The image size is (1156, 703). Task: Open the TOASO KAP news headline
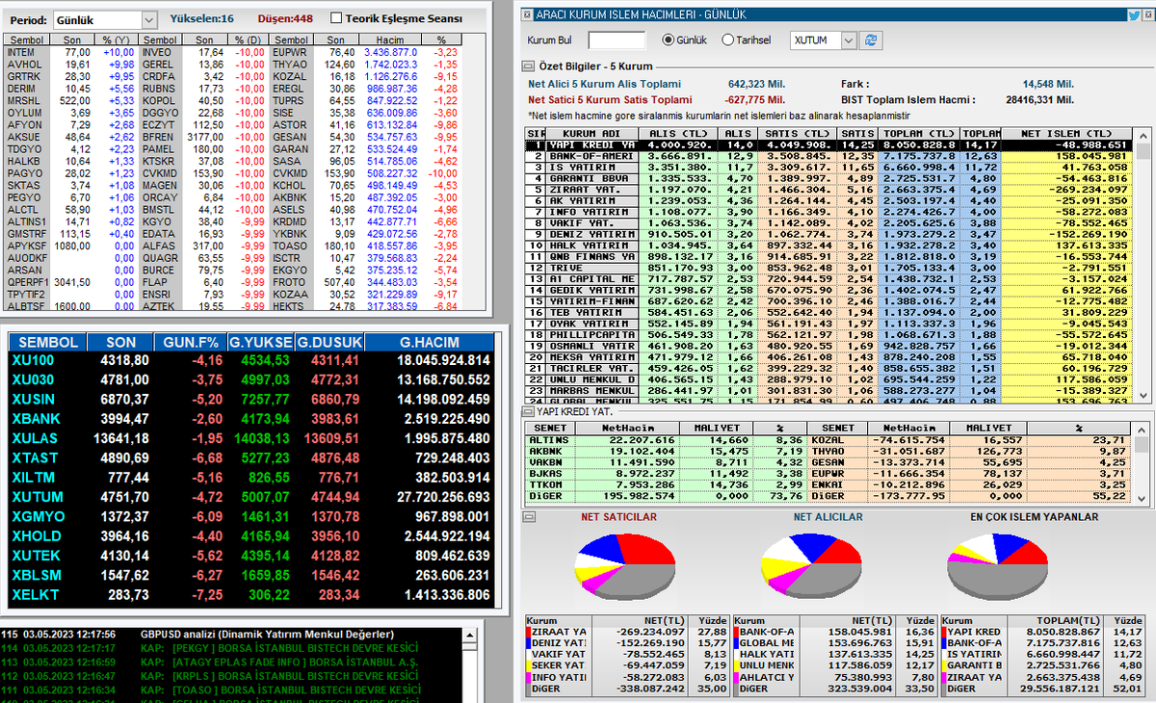(x=281, y=690)
